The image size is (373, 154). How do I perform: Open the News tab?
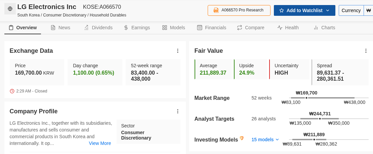[60, 28]
